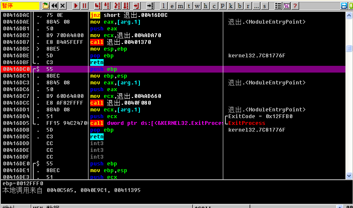This screenshot has width=353, height=208.
Task: Click the help question mark icon
Action: coord(295,6)
